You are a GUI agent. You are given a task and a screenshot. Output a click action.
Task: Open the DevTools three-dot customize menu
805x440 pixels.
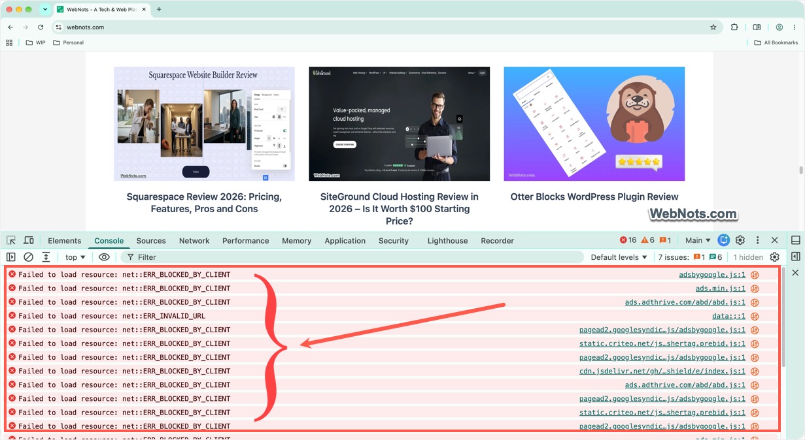pos(757,240)
